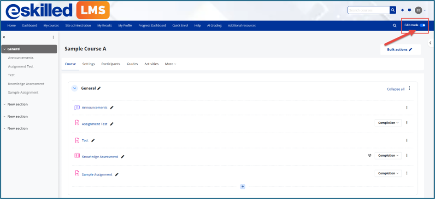Open Site administration menu item
Viewport: 435px width, 199px height.
tap(78, 25)
